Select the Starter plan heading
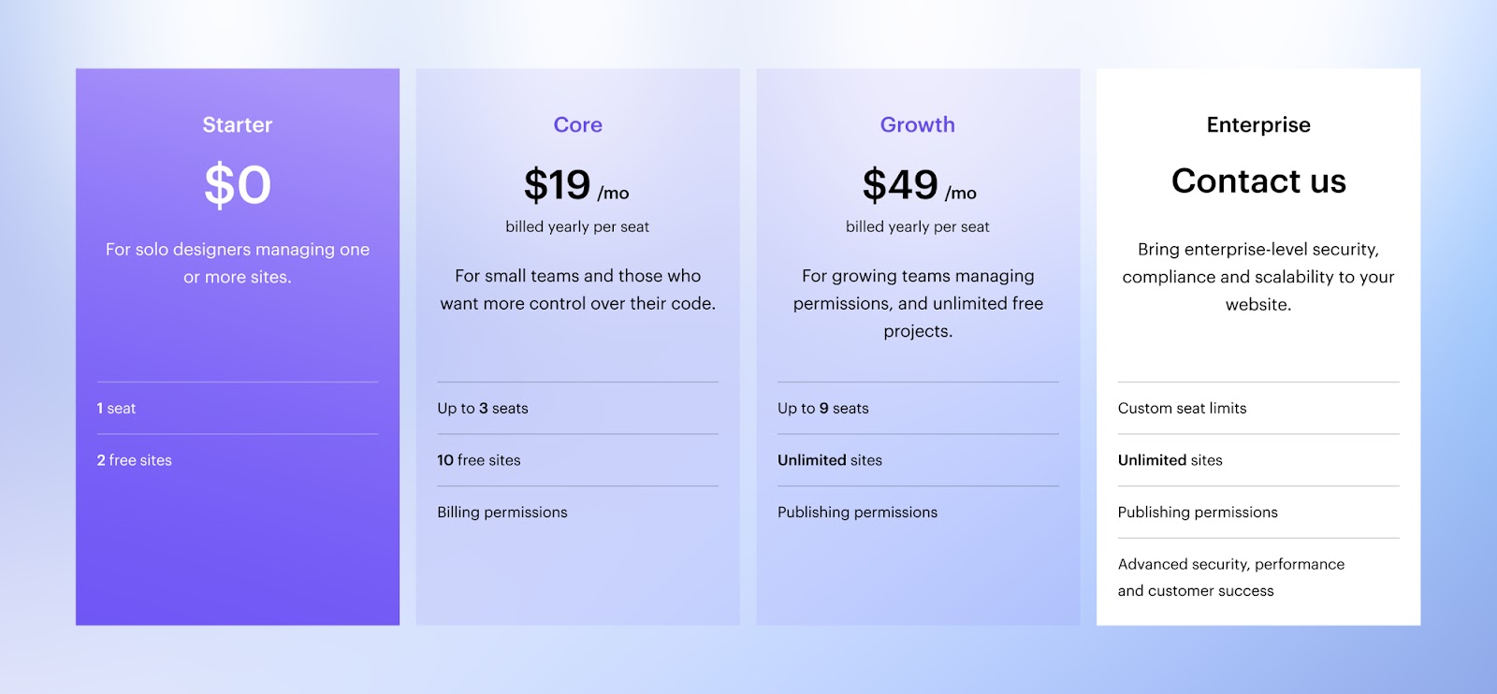1497x694 pixels. 237,124
